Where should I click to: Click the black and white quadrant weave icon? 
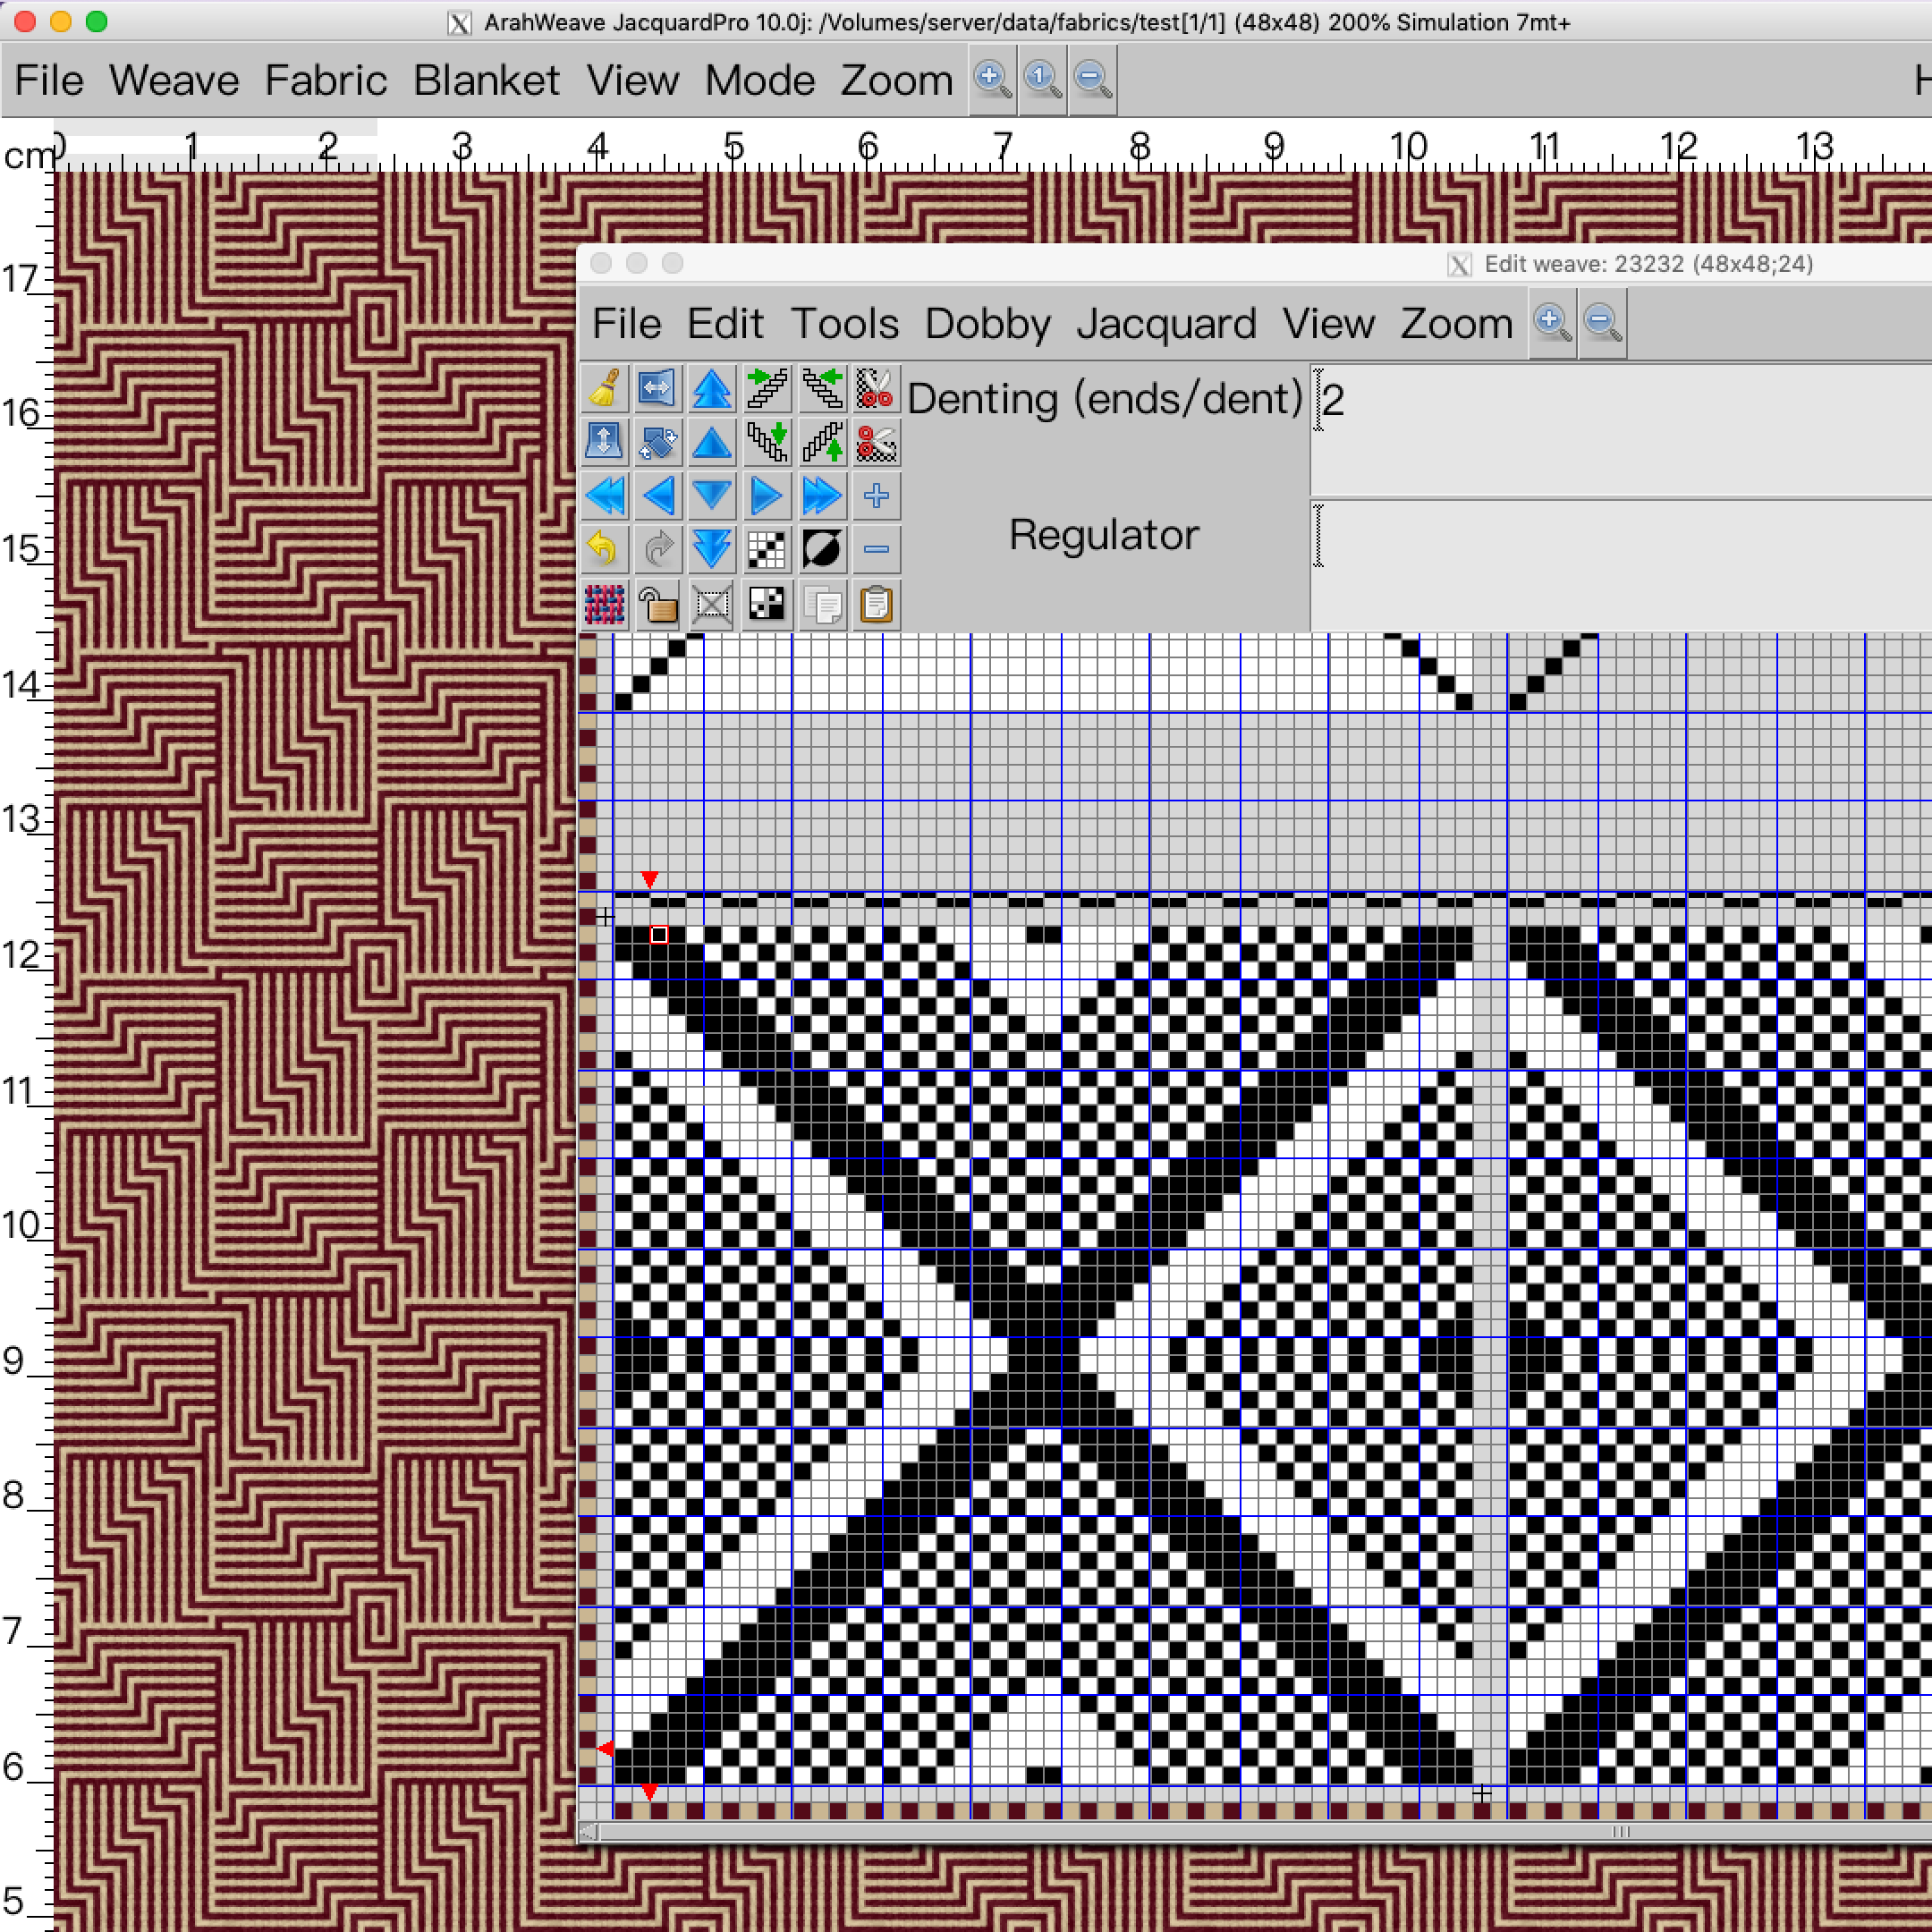coord(767,605)
